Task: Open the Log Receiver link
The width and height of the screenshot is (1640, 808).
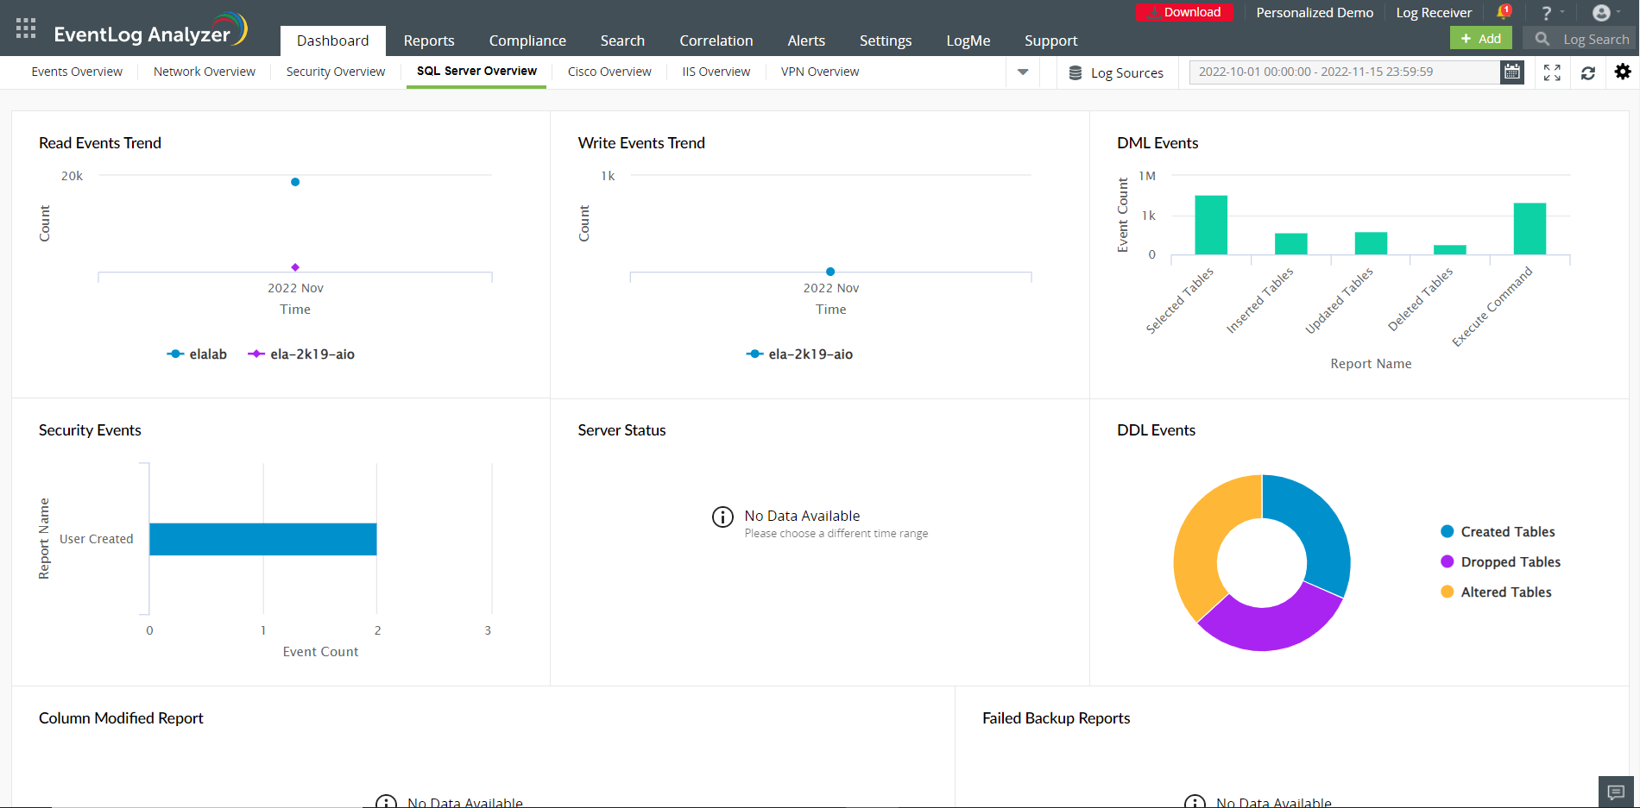Action: point(1434,13)
